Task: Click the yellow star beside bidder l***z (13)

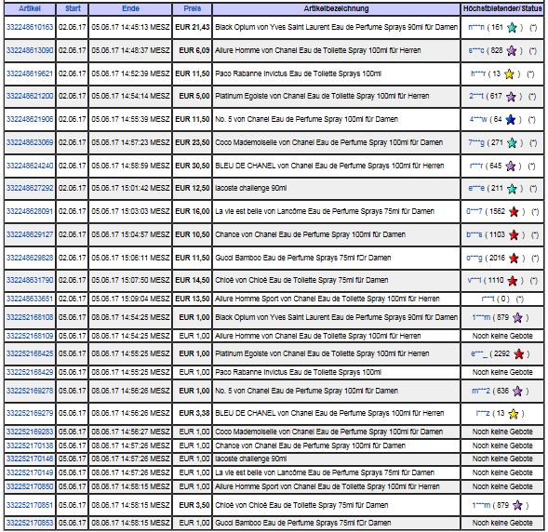Action: (x=514, y=414)
